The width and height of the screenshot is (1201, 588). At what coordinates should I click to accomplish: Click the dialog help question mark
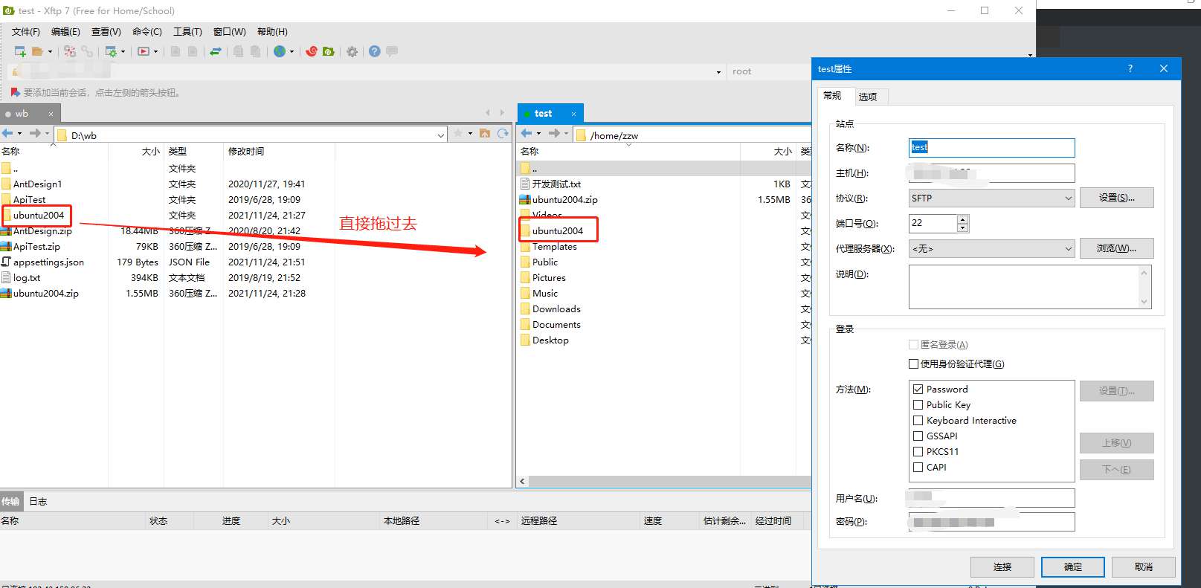click(1130, 68)
